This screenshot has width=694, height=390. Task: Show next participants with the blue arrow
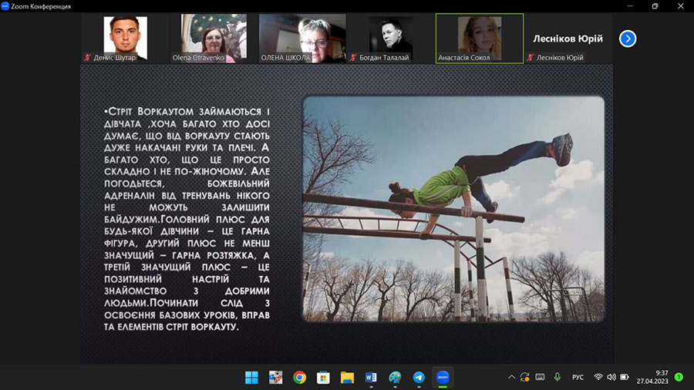point(628,39)
